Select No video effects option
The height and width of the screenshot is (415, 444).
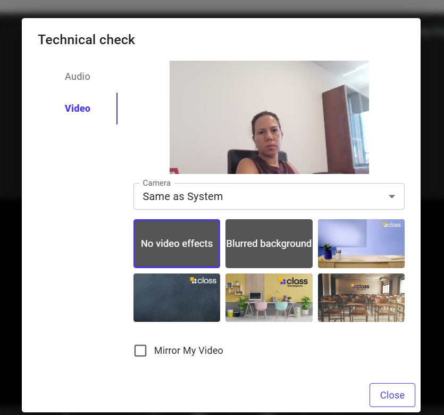(177, 243)
